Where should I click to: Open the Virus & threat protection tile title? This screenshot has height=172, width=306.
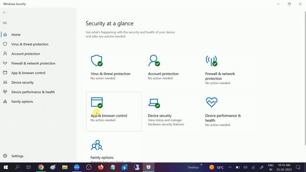[110, 74]
